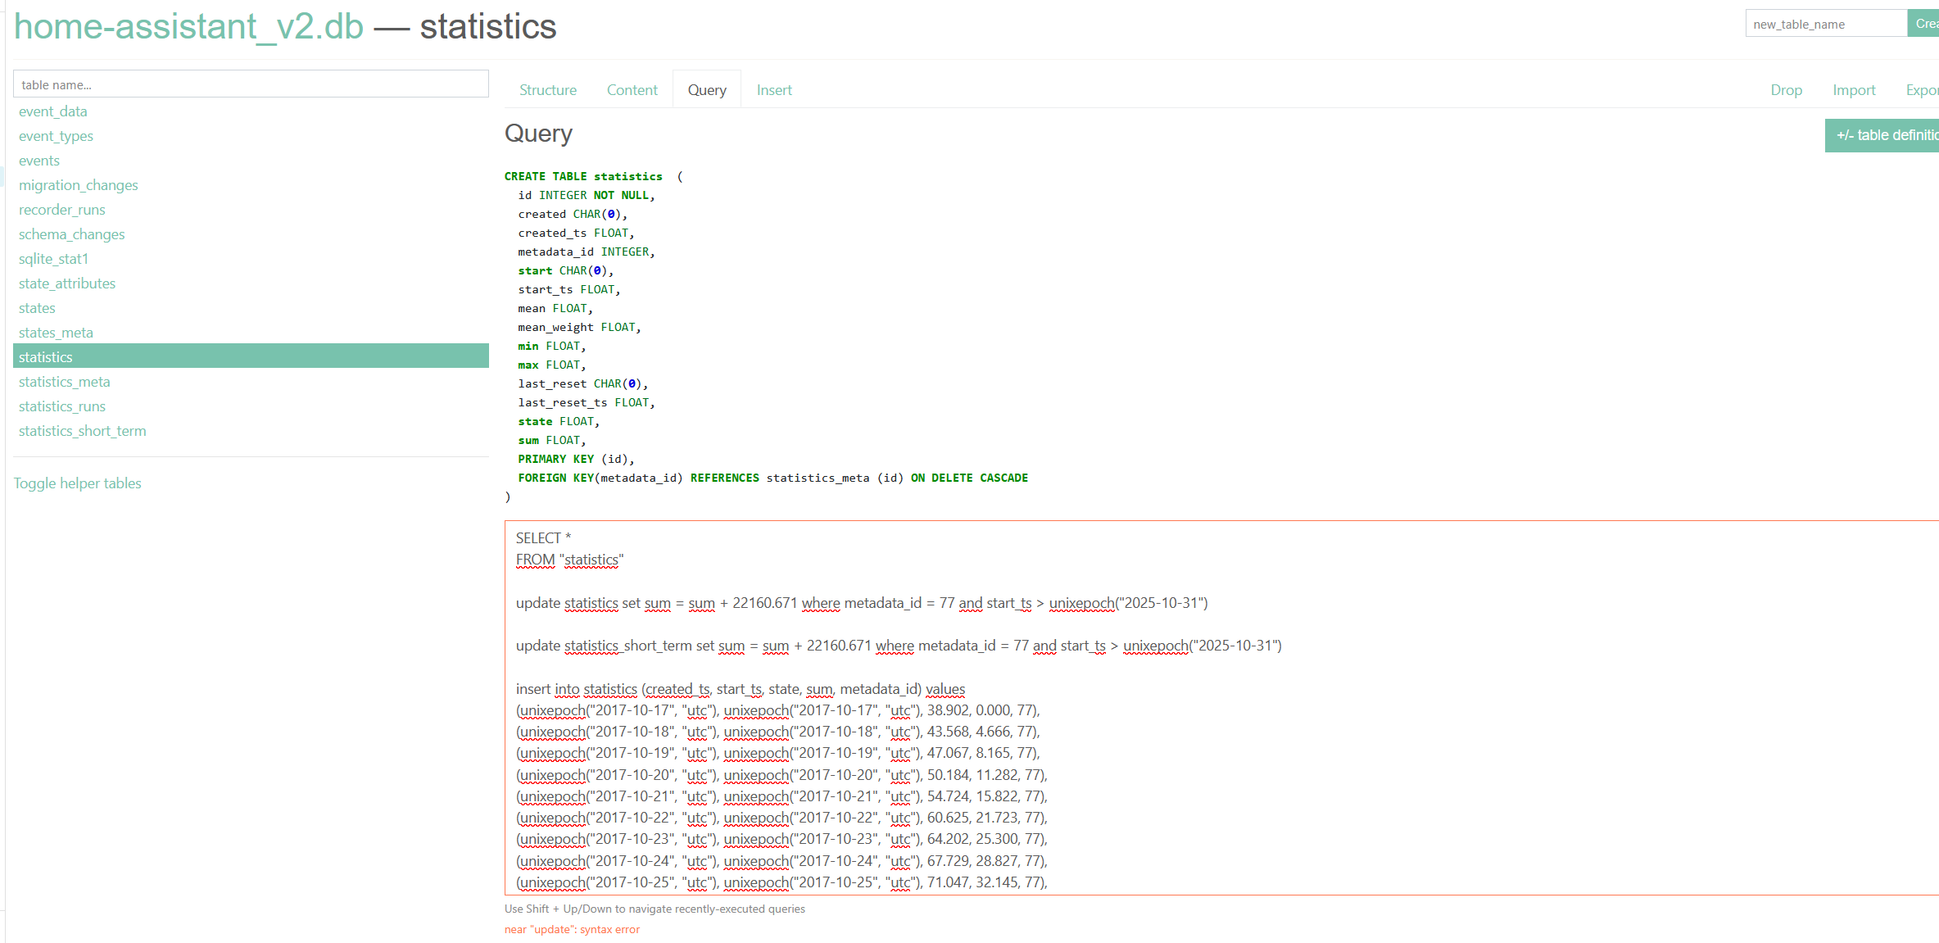
Task: Click the Drop table link
Action: click(x=1786, y=90)
